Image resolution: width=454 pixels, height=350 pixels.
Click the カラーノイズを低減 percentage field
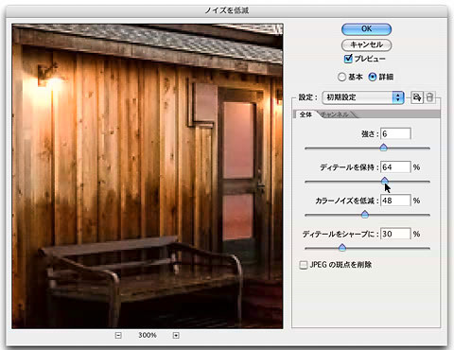pyautogui.click(x=395, y=201)
